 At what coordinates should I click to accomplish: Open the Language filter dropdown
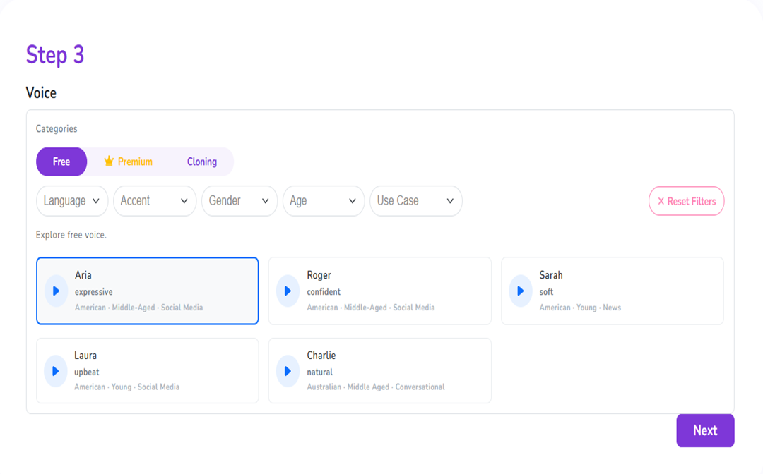click(72, 201)
